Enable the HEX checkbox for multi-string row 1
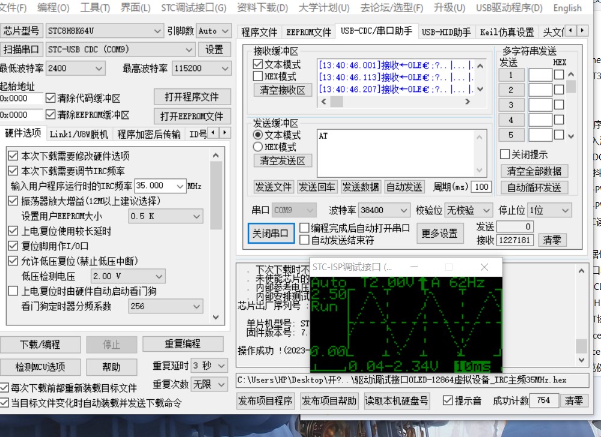Image resolution: width=601 pixels, height=437 pixels. coord(559,75)
